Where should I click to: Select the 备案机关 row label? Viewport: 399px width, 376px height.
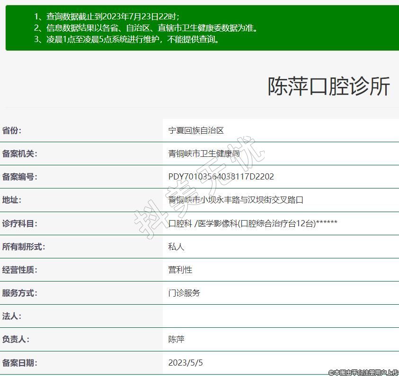pyautogui.click(x=19, y=154)
